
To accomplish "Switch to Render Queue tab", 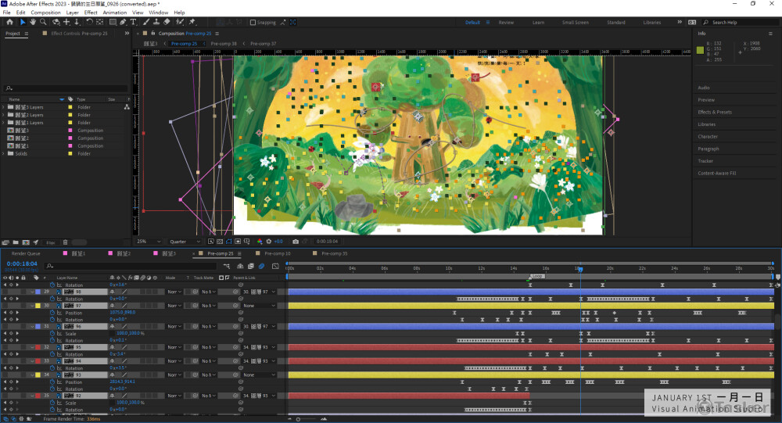I will (x=26, y=253).
